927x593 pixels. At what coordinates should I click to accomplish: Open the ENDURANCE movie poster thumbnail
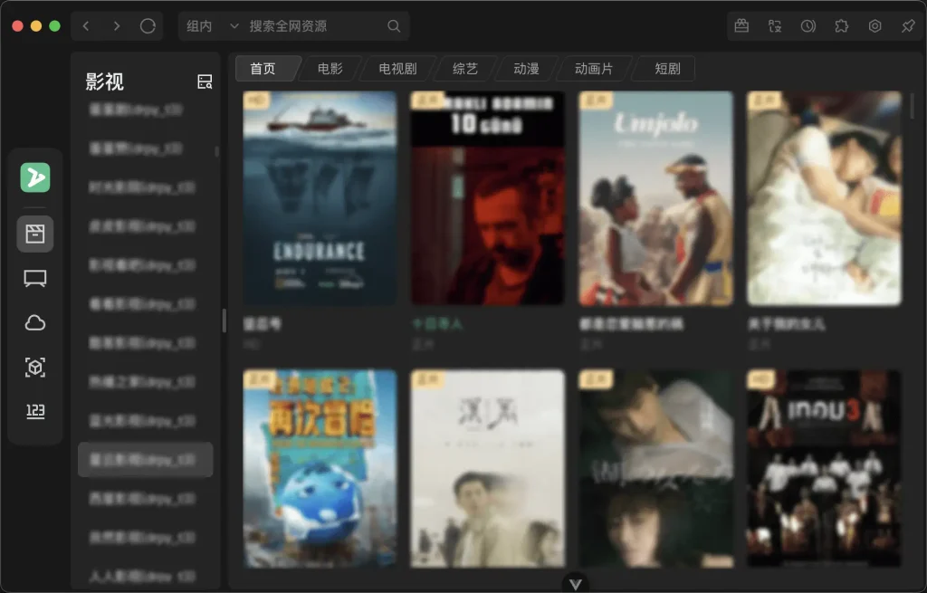coord(319,197)
